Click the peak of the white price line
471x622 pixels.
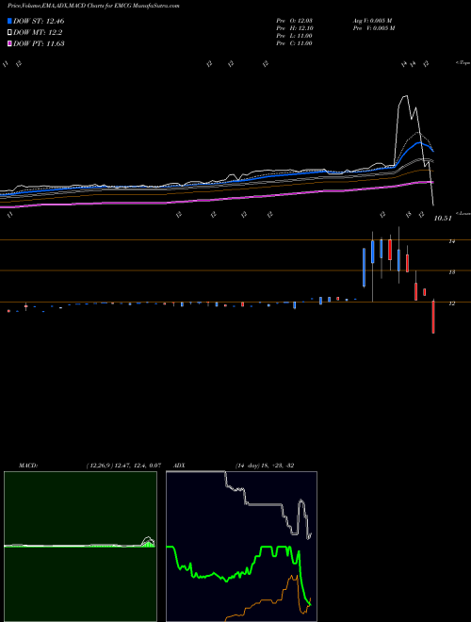(x=405, y=96)
